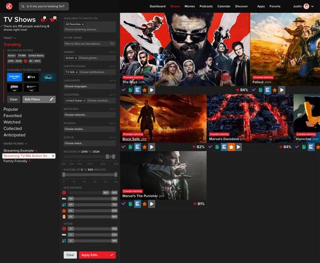The width and height of the screenshot is (320, 263).
Task: Collapse the Saved Filters section
Action: (26, 144)
